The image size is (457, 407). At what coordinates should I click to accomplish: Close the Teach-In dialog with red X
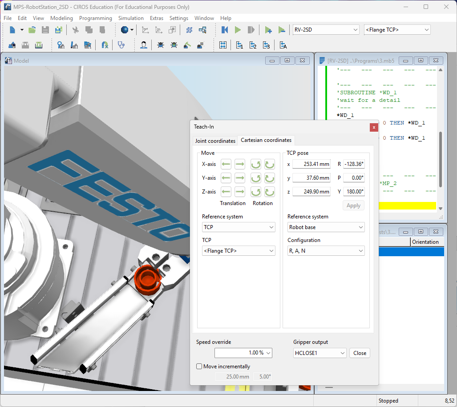click(374, 127)
